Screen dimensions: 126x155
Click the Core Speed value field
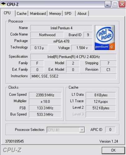pos(45,95)
